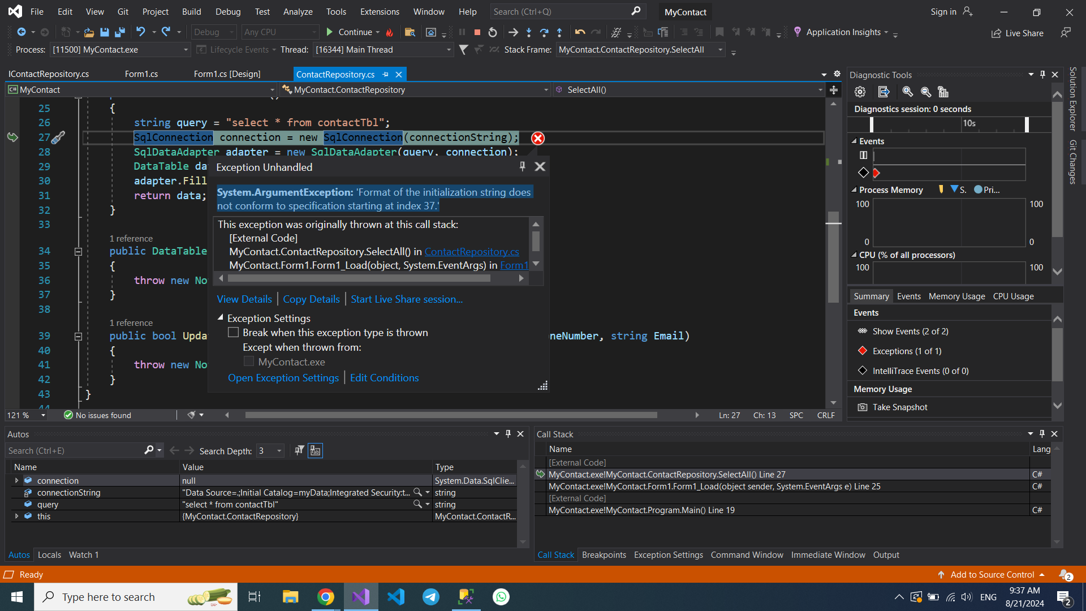This screenshot has width=1086, height=611.
Task: Open the Stack Frame dropdown
Action: (x=720, y=50)
